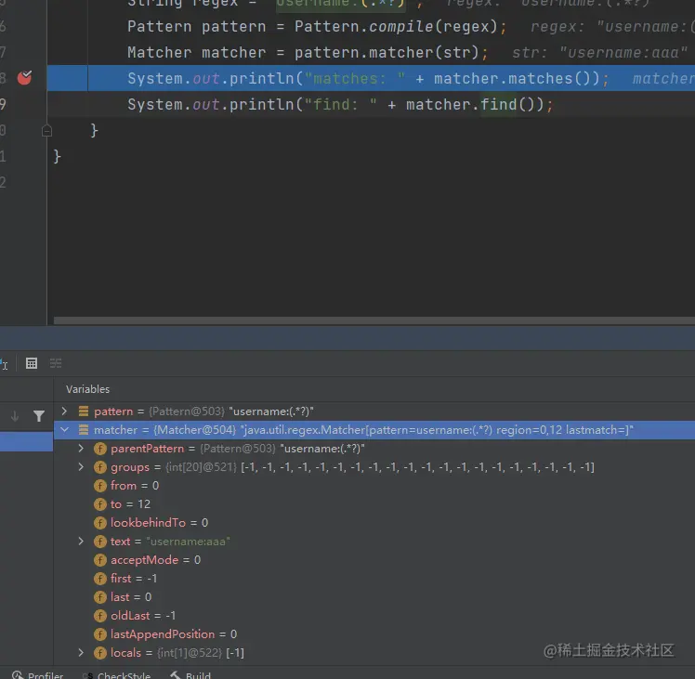Open the CheckStyle tool window tab
The width and height of the screenshot is (695, 679).
117,674
